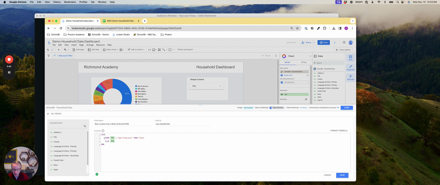Image resolution: width=440 pixels, height=185 pixels.
Task: Open the Resource menu
Action: click(x=100, y=45)
